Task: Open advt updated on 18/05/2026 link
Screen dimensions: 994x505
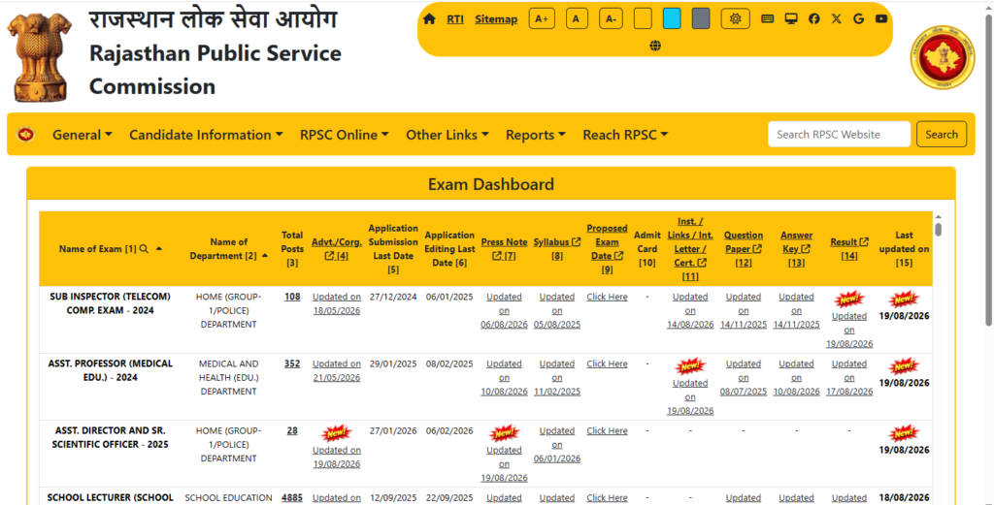Action: [337, 303]
